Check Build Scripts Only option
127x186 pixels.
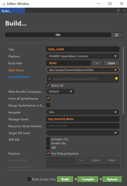(29, 179)
